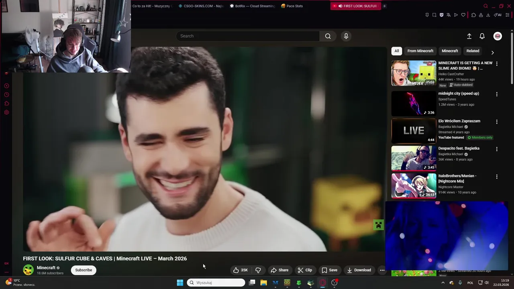This screenshot has width=514, height=289.
Task: Open the browser profile icon in the toolbar
Action: coord(481,15)
